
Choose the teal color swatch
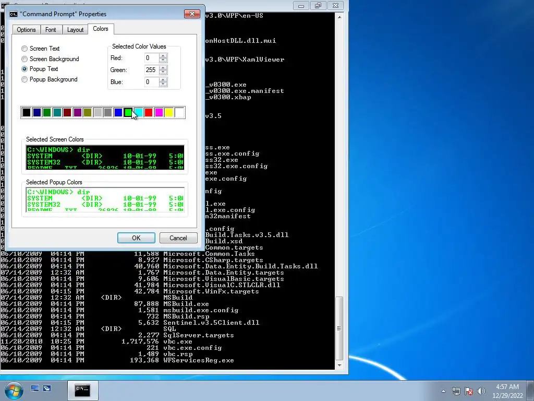pos(57,113)
